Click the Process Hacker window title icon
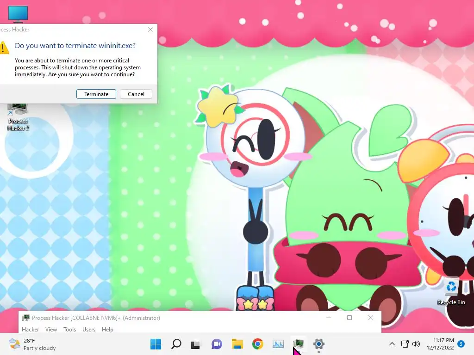 [x=26, y=318]
